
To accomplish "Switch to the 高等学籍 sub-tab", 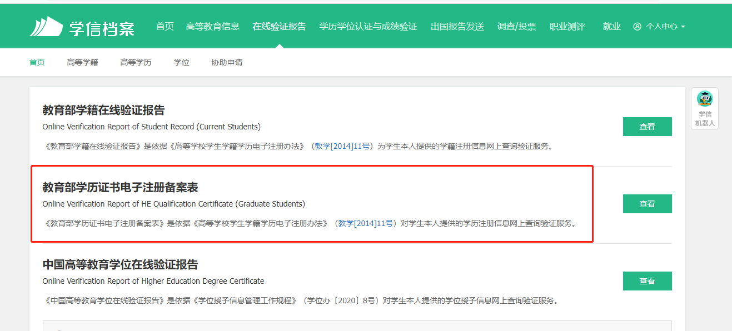I will (x=82, y=62).
